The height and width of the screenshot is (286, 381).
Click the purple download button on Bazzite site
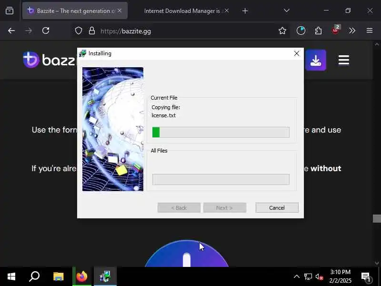coord(316,60)
